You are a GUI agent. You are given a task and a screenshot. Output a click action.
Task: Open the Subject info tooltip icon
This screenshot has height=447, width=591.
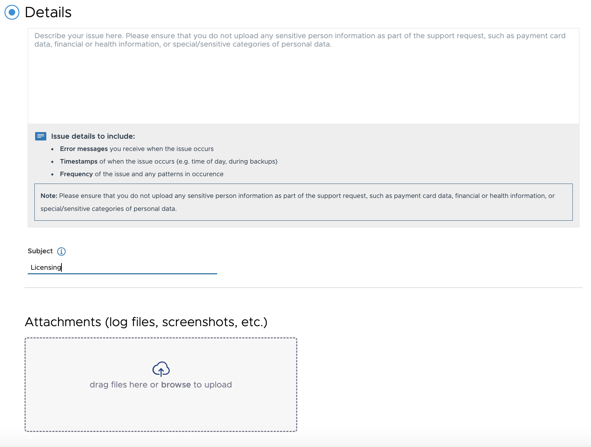61,252
